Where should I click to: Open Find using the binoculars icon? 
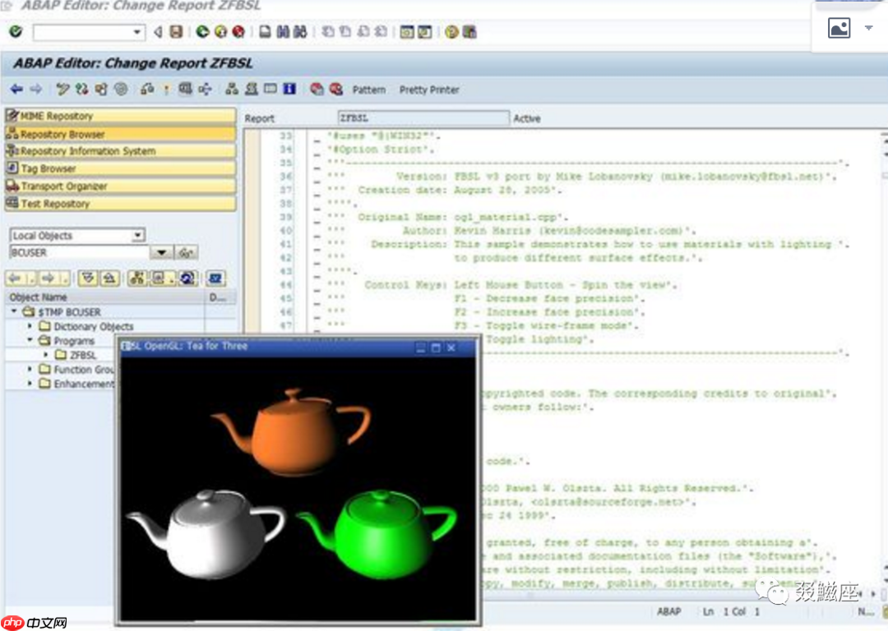pyautogui.click(x=282, y=32)
